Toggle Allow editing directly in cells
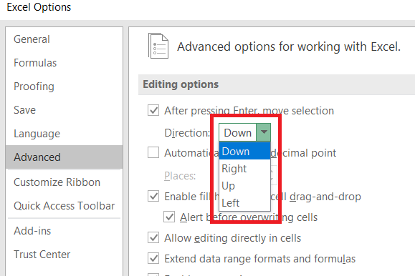This screenshot has height=276, width=415. click(x=153, y=237)
